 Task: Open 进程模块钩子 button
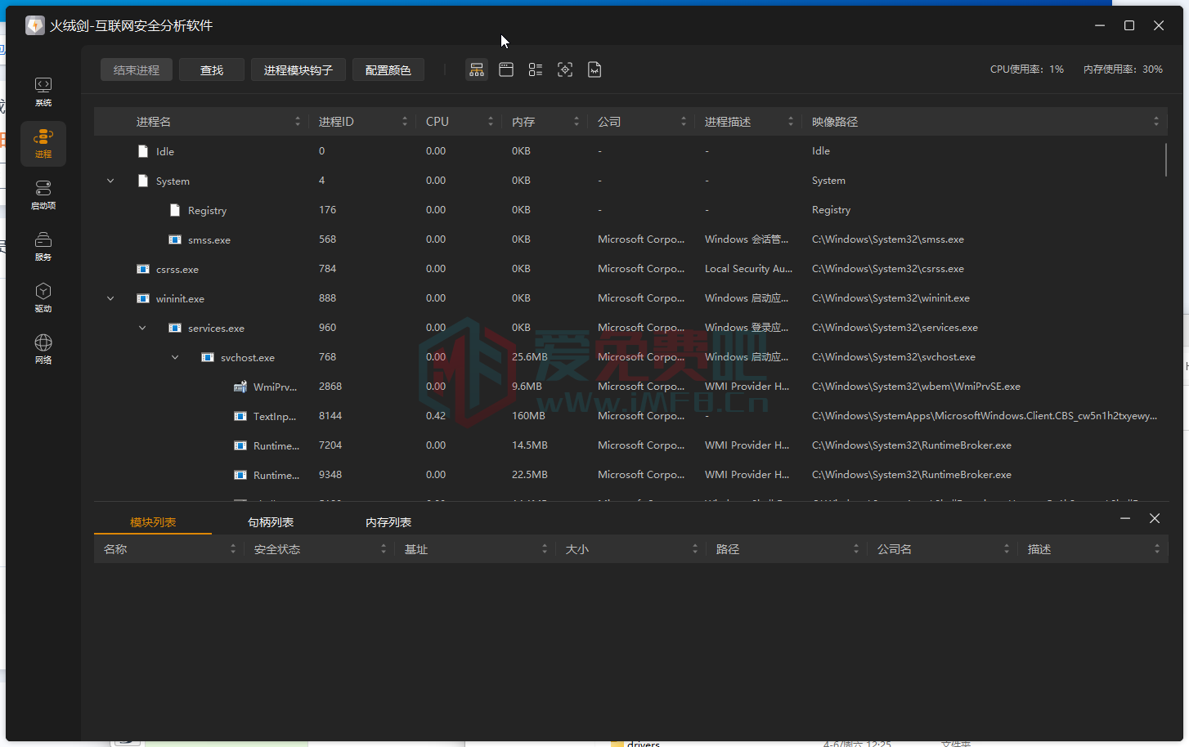[x=298, y=70]
